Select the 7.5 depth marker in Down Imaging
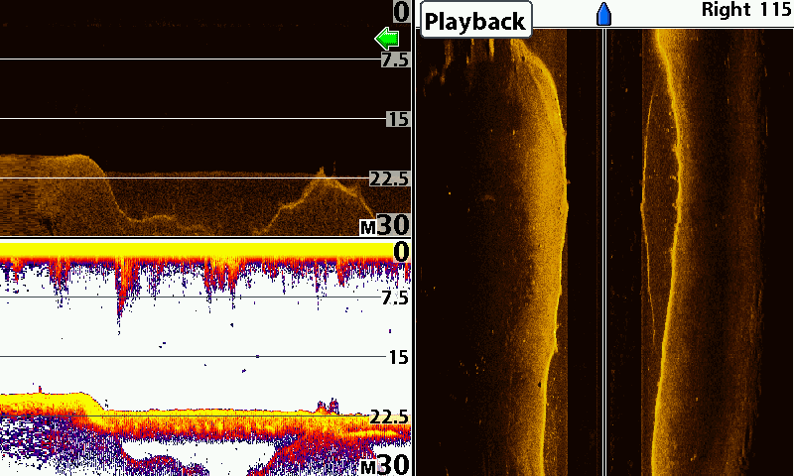Screen dimensions: 794x476 395,59
